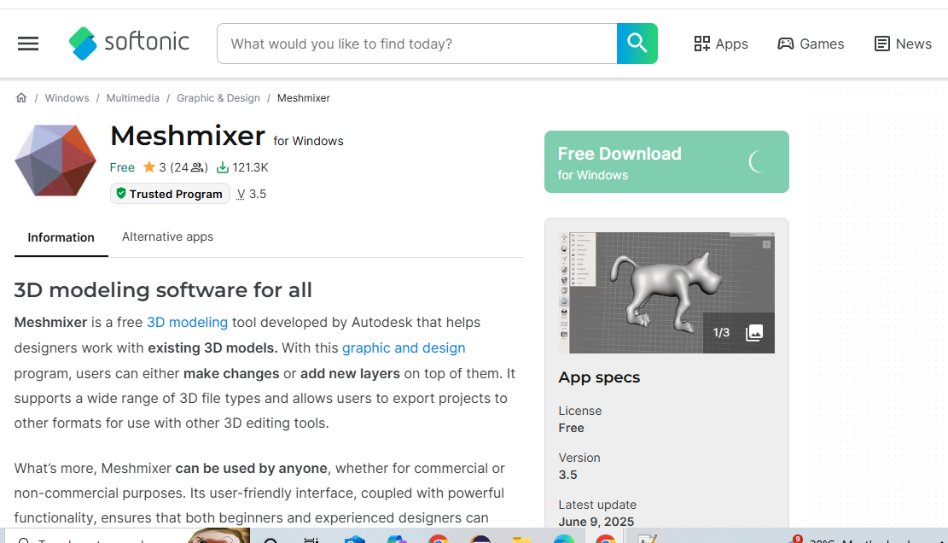Click the Meshmixer polyhedron app icon

point(55,161)
